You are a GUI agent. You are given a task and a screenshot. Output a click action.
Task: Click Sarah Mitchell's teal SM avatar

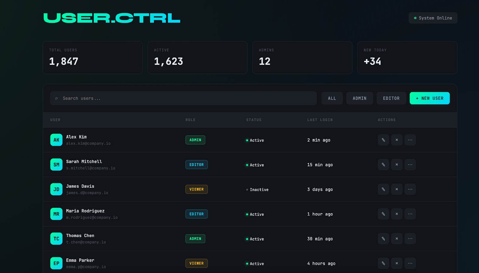pos(56,164)
